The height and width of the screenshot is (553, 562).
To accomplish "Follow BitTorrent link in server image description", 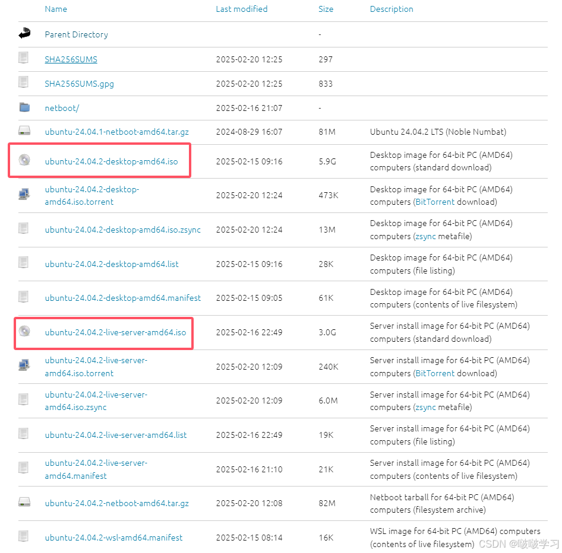I will (x=435, y=373).
